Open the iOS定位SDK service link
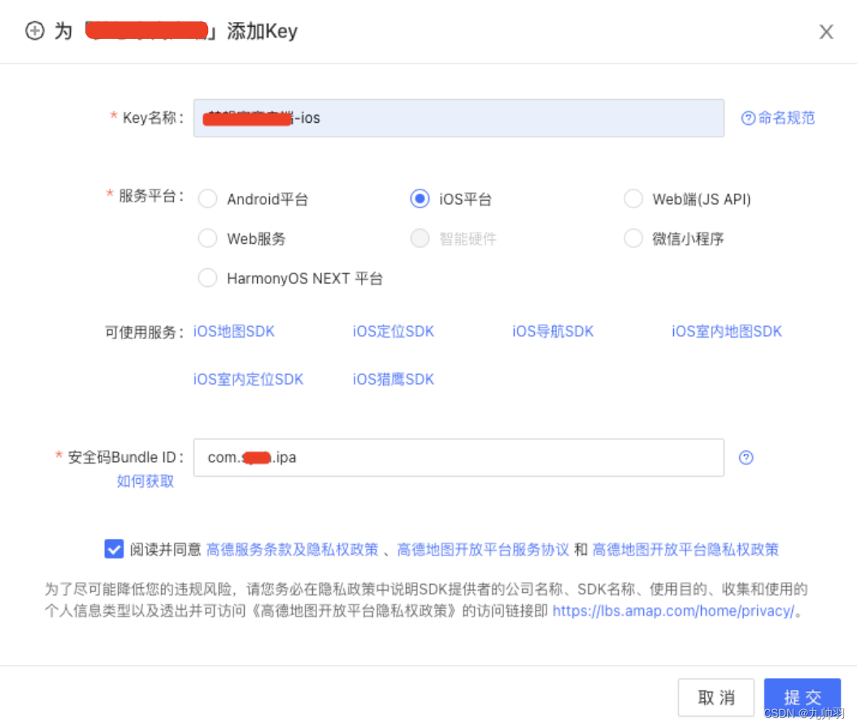Screen dimensions: 857x727 pyautogui.click(x=393, y=331)
